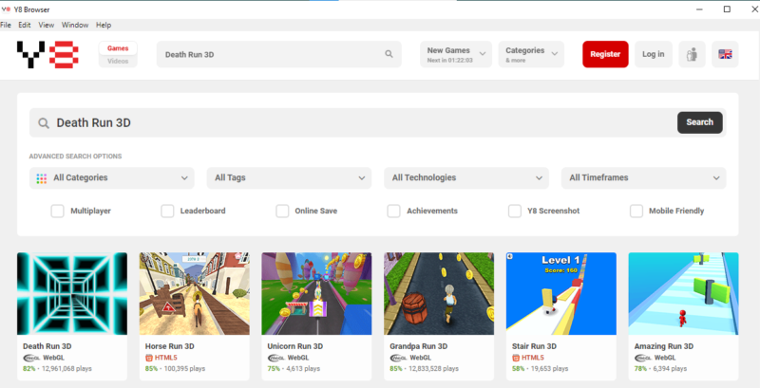Open the Unicorn Run 3D title link

(295, 346)
